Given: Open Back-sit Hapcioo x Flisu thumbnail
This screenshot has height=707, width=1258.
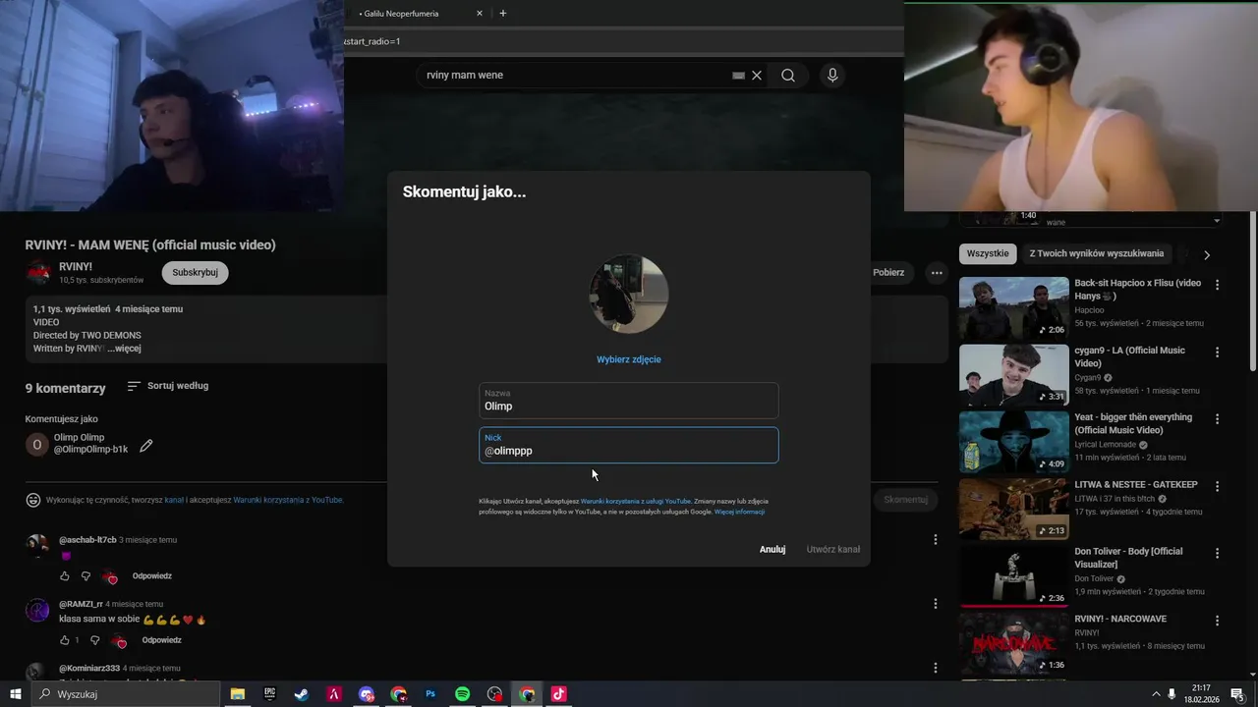Looking at the screenshot, I should pyautogui.click(x=1013, y=308).
